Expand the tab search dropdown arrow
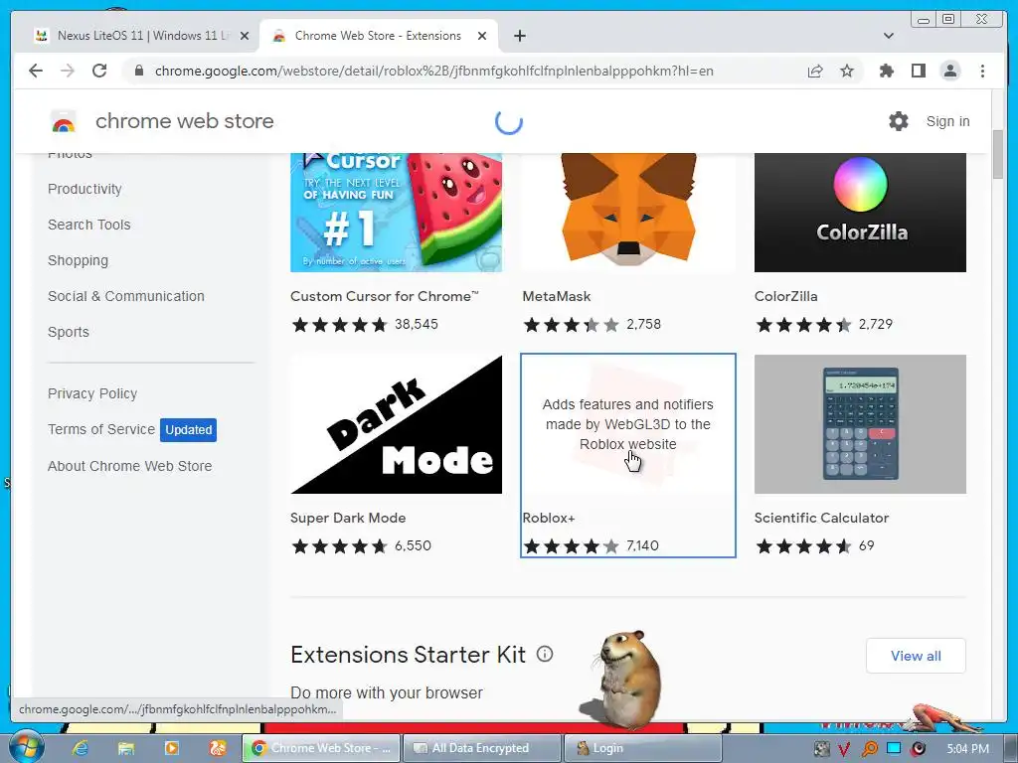The image size is (1018, 763). pos(889,36)
